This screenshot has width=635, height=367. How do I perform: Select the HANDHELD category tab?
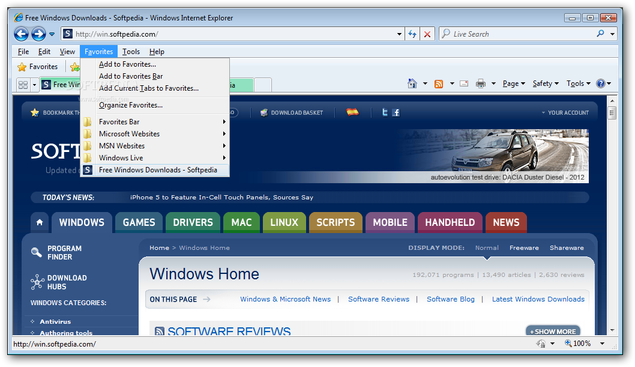450,222
